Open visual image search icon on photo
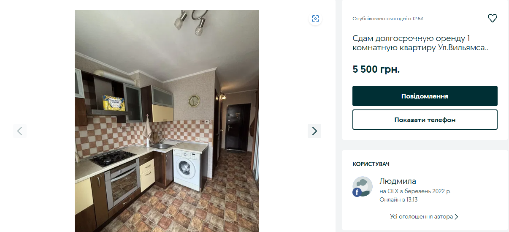The width and height of the screenshot is (509, 232). 315,18
